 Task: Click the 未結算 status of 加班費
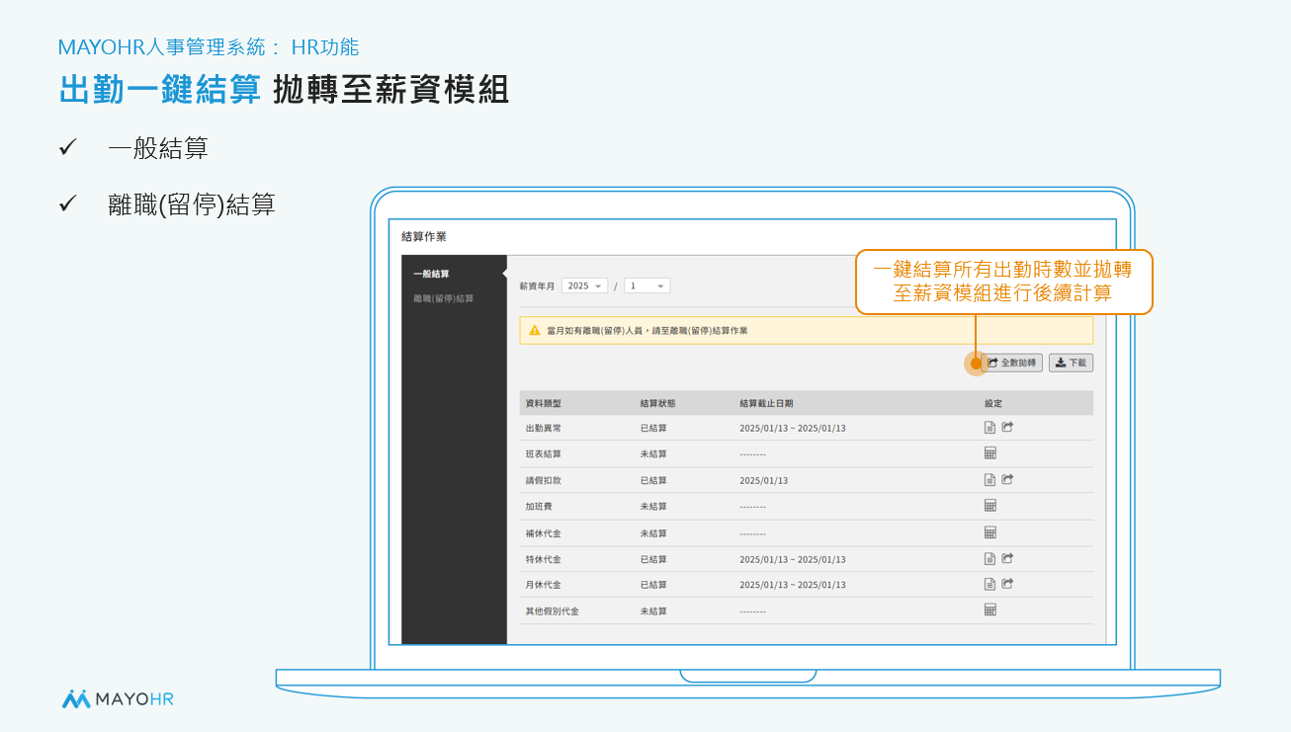(653, 507)
